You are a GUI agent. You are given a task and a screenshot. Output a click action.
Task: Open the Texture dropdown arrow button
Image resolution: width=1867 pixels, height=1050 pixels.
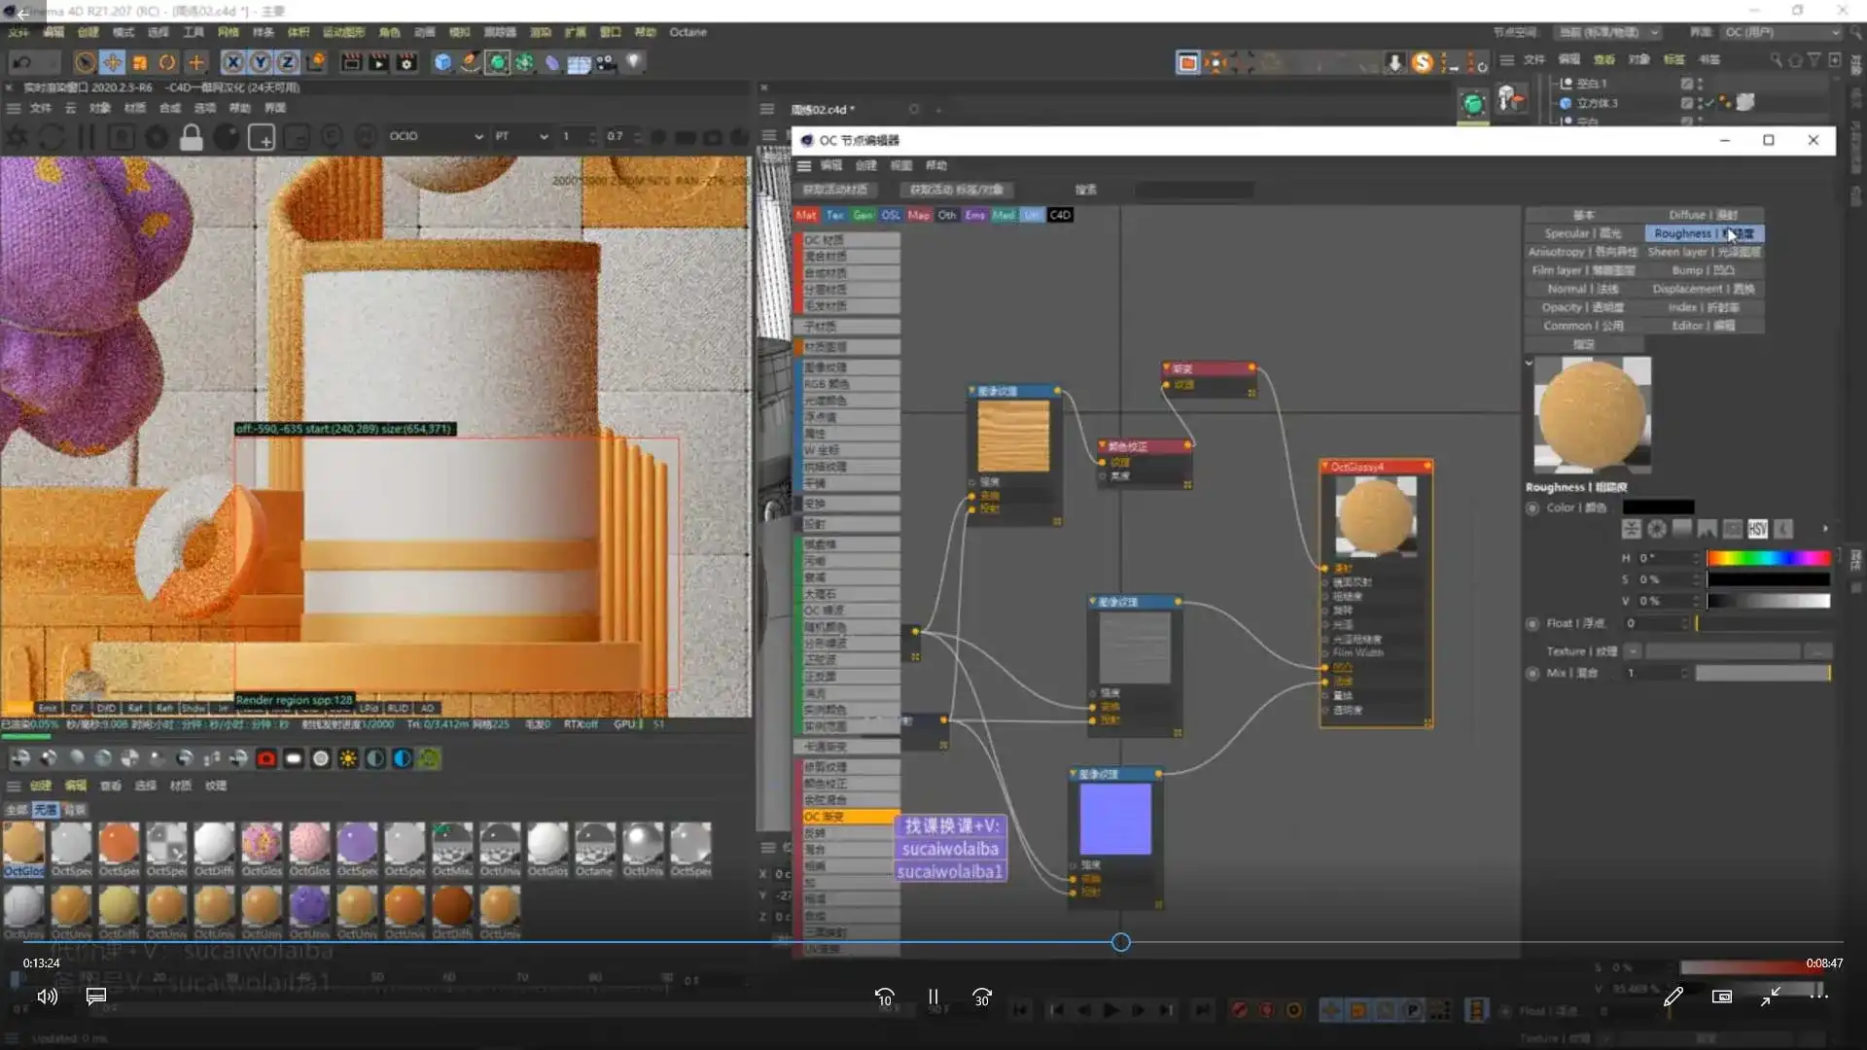[1633, 651]
